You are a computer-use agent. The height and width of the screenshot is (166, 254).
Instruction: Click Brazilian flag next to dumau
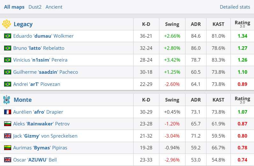tap(8, 36)
